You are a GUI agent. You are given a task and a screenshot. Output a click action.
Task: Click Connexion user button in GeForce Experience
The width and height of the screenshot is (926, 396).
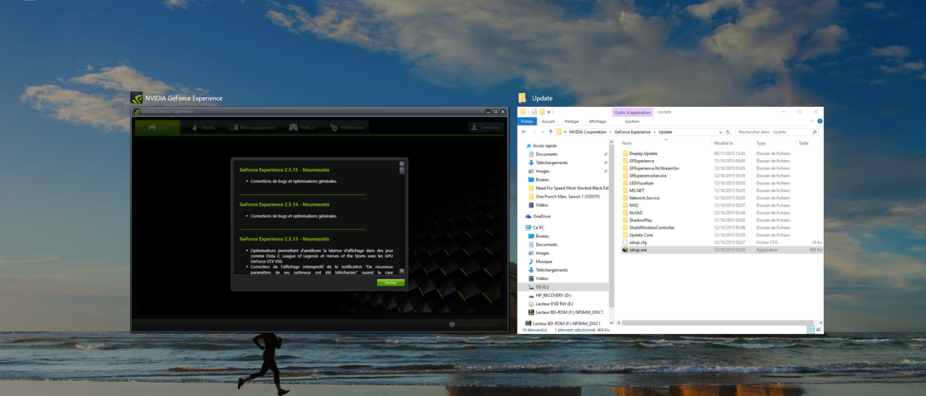coord(486,128)
